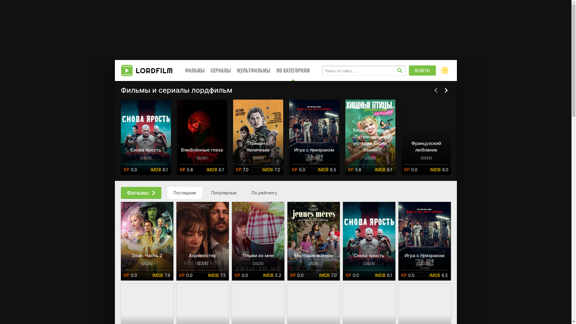Viewport: 576px width, 324px height.
Task: Open the Фильмы menu
Action: pyautogui.click(x=194, y=70)
